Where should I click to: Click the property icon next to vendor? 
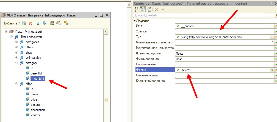click(x=27, y=115)
